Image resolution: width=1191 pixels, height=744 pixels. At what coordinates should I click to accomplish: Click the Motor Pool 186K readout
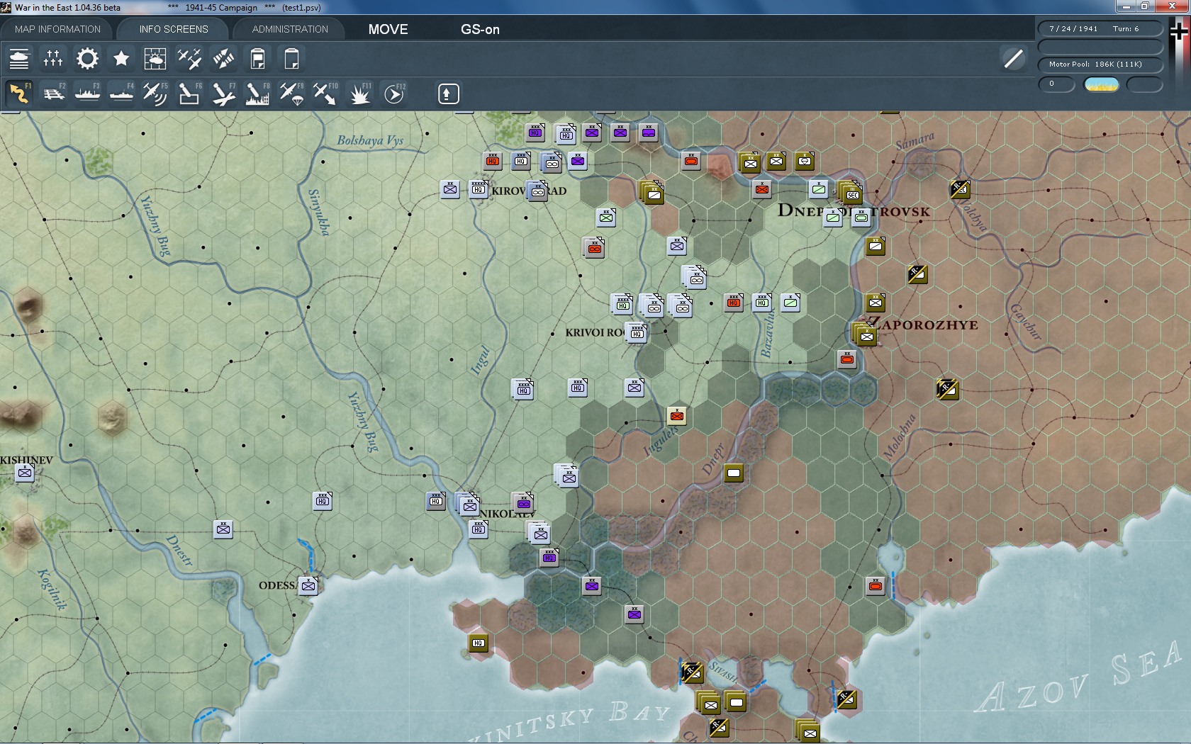pyautogui.click(x=1100, y=64)
